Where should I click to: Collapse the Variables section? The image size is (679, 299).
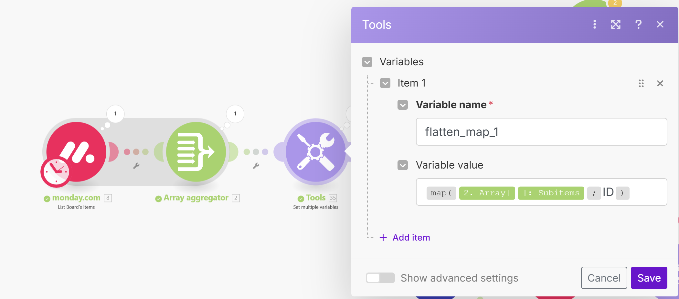[367, 62]
